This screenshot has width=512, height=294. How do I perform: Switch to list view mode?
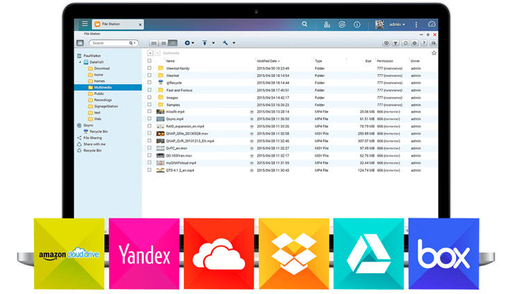(x=164, y=43)
